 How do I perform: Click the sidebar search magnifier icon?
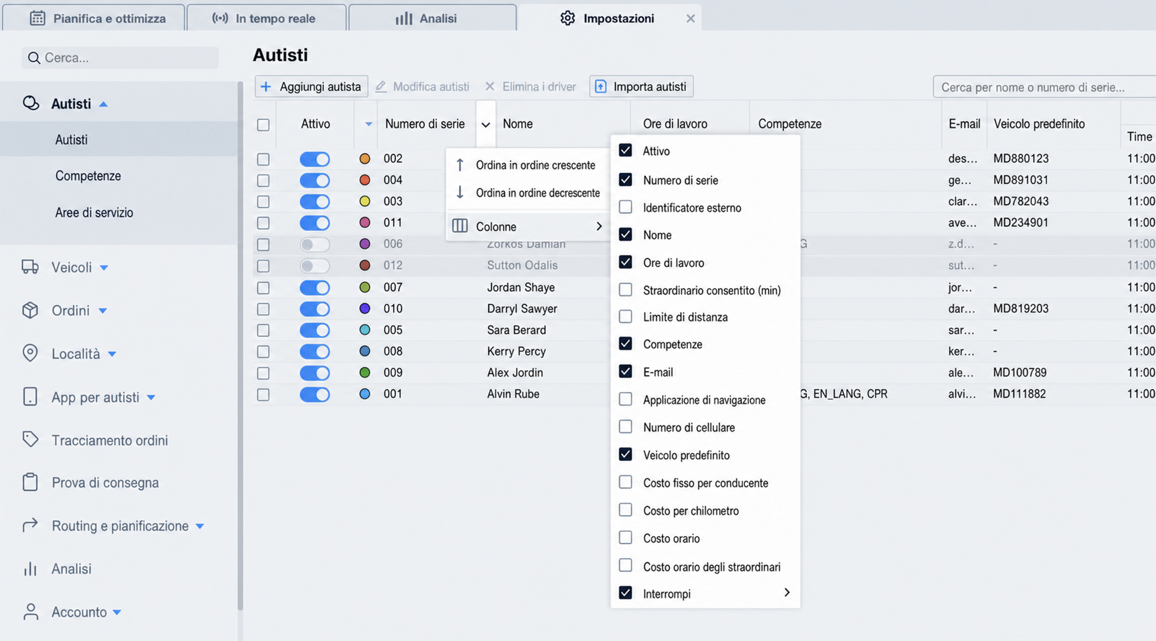(34, 58)
